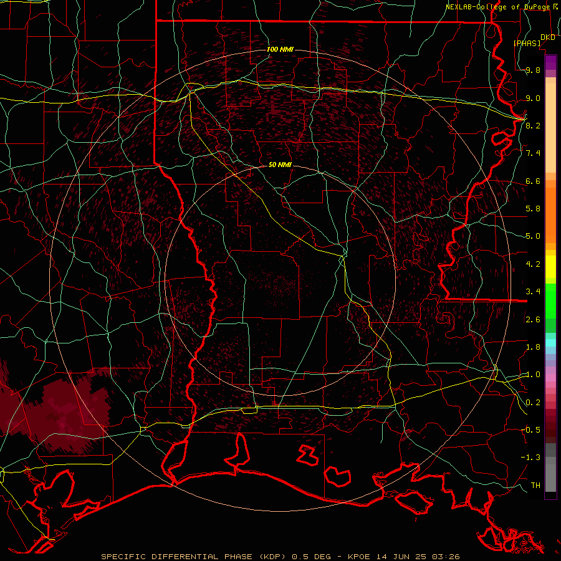Image resolution: width=561 pixels, height=561 pixels.
Task: Click the -0.5 scale value
Action: (530, 430)
